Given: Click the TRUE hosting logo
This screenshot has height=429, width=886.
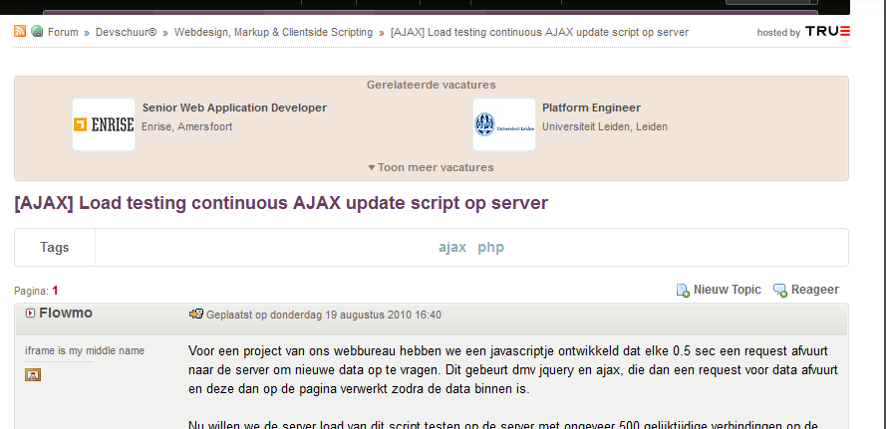Looking at the screenshot, I should tap(827, 32).
